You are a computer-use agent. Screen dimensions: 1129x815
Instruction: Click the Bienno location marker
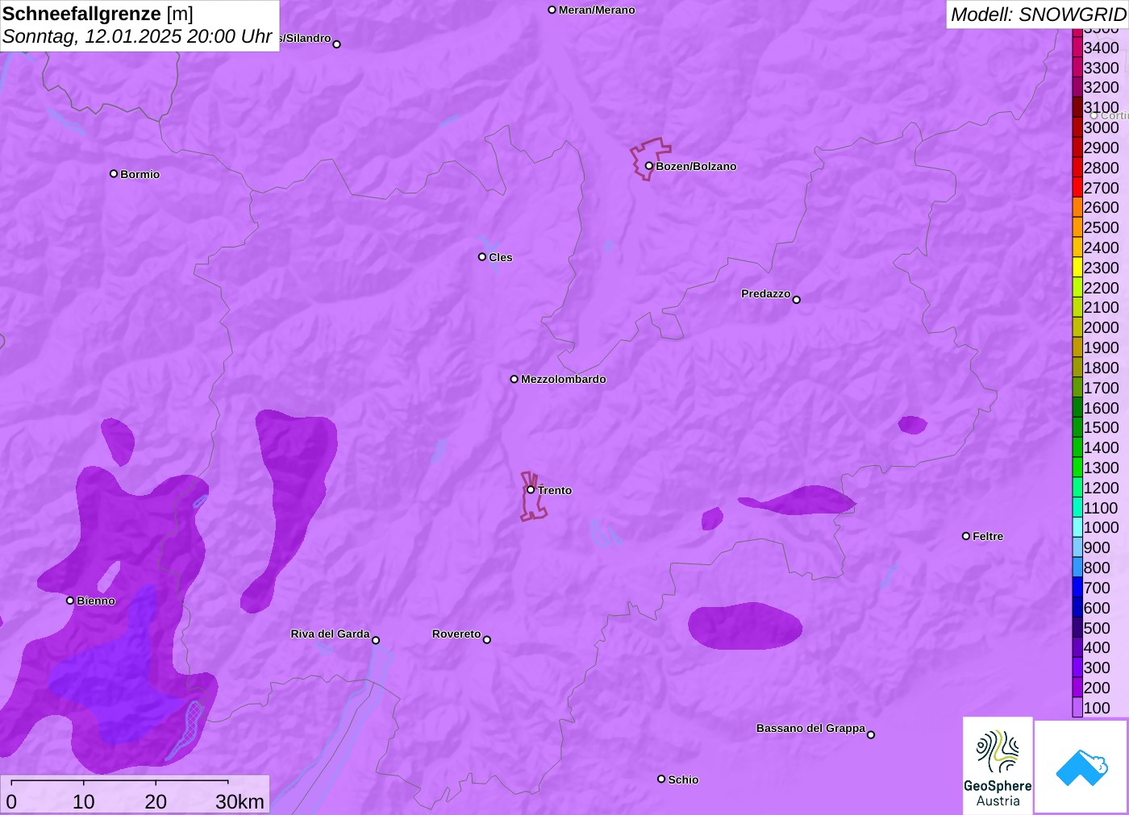pyautogui.click(x=70, y=601)
